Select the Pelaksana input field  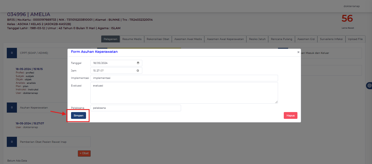[135, 108]
